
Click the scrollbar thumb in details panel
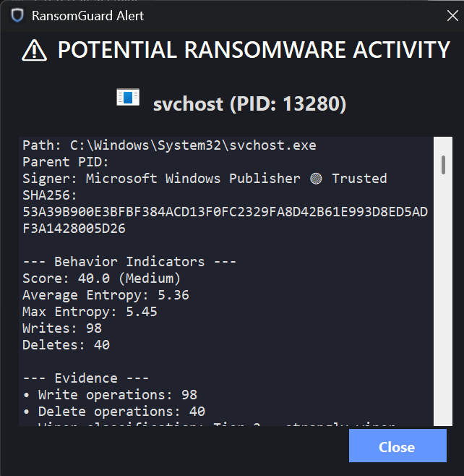(x=443, y=165)
